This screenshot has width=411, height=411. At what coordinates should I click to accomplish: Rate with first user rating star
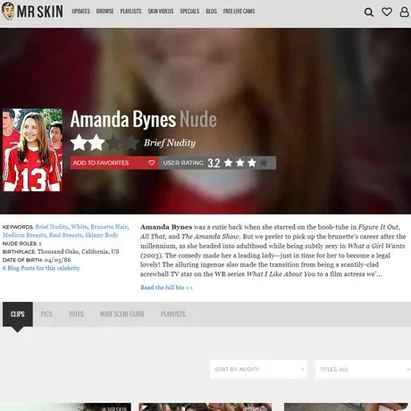[229, 163]
